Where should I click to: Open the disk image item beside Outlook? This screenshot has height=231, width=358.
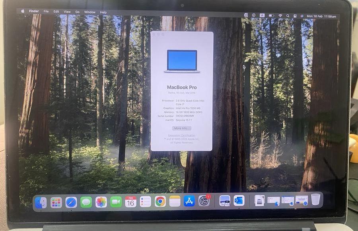click(260, 200)
